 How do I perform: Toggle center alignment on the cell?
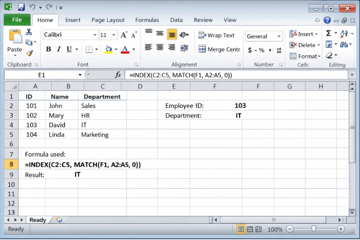click(x=160, y=48)
